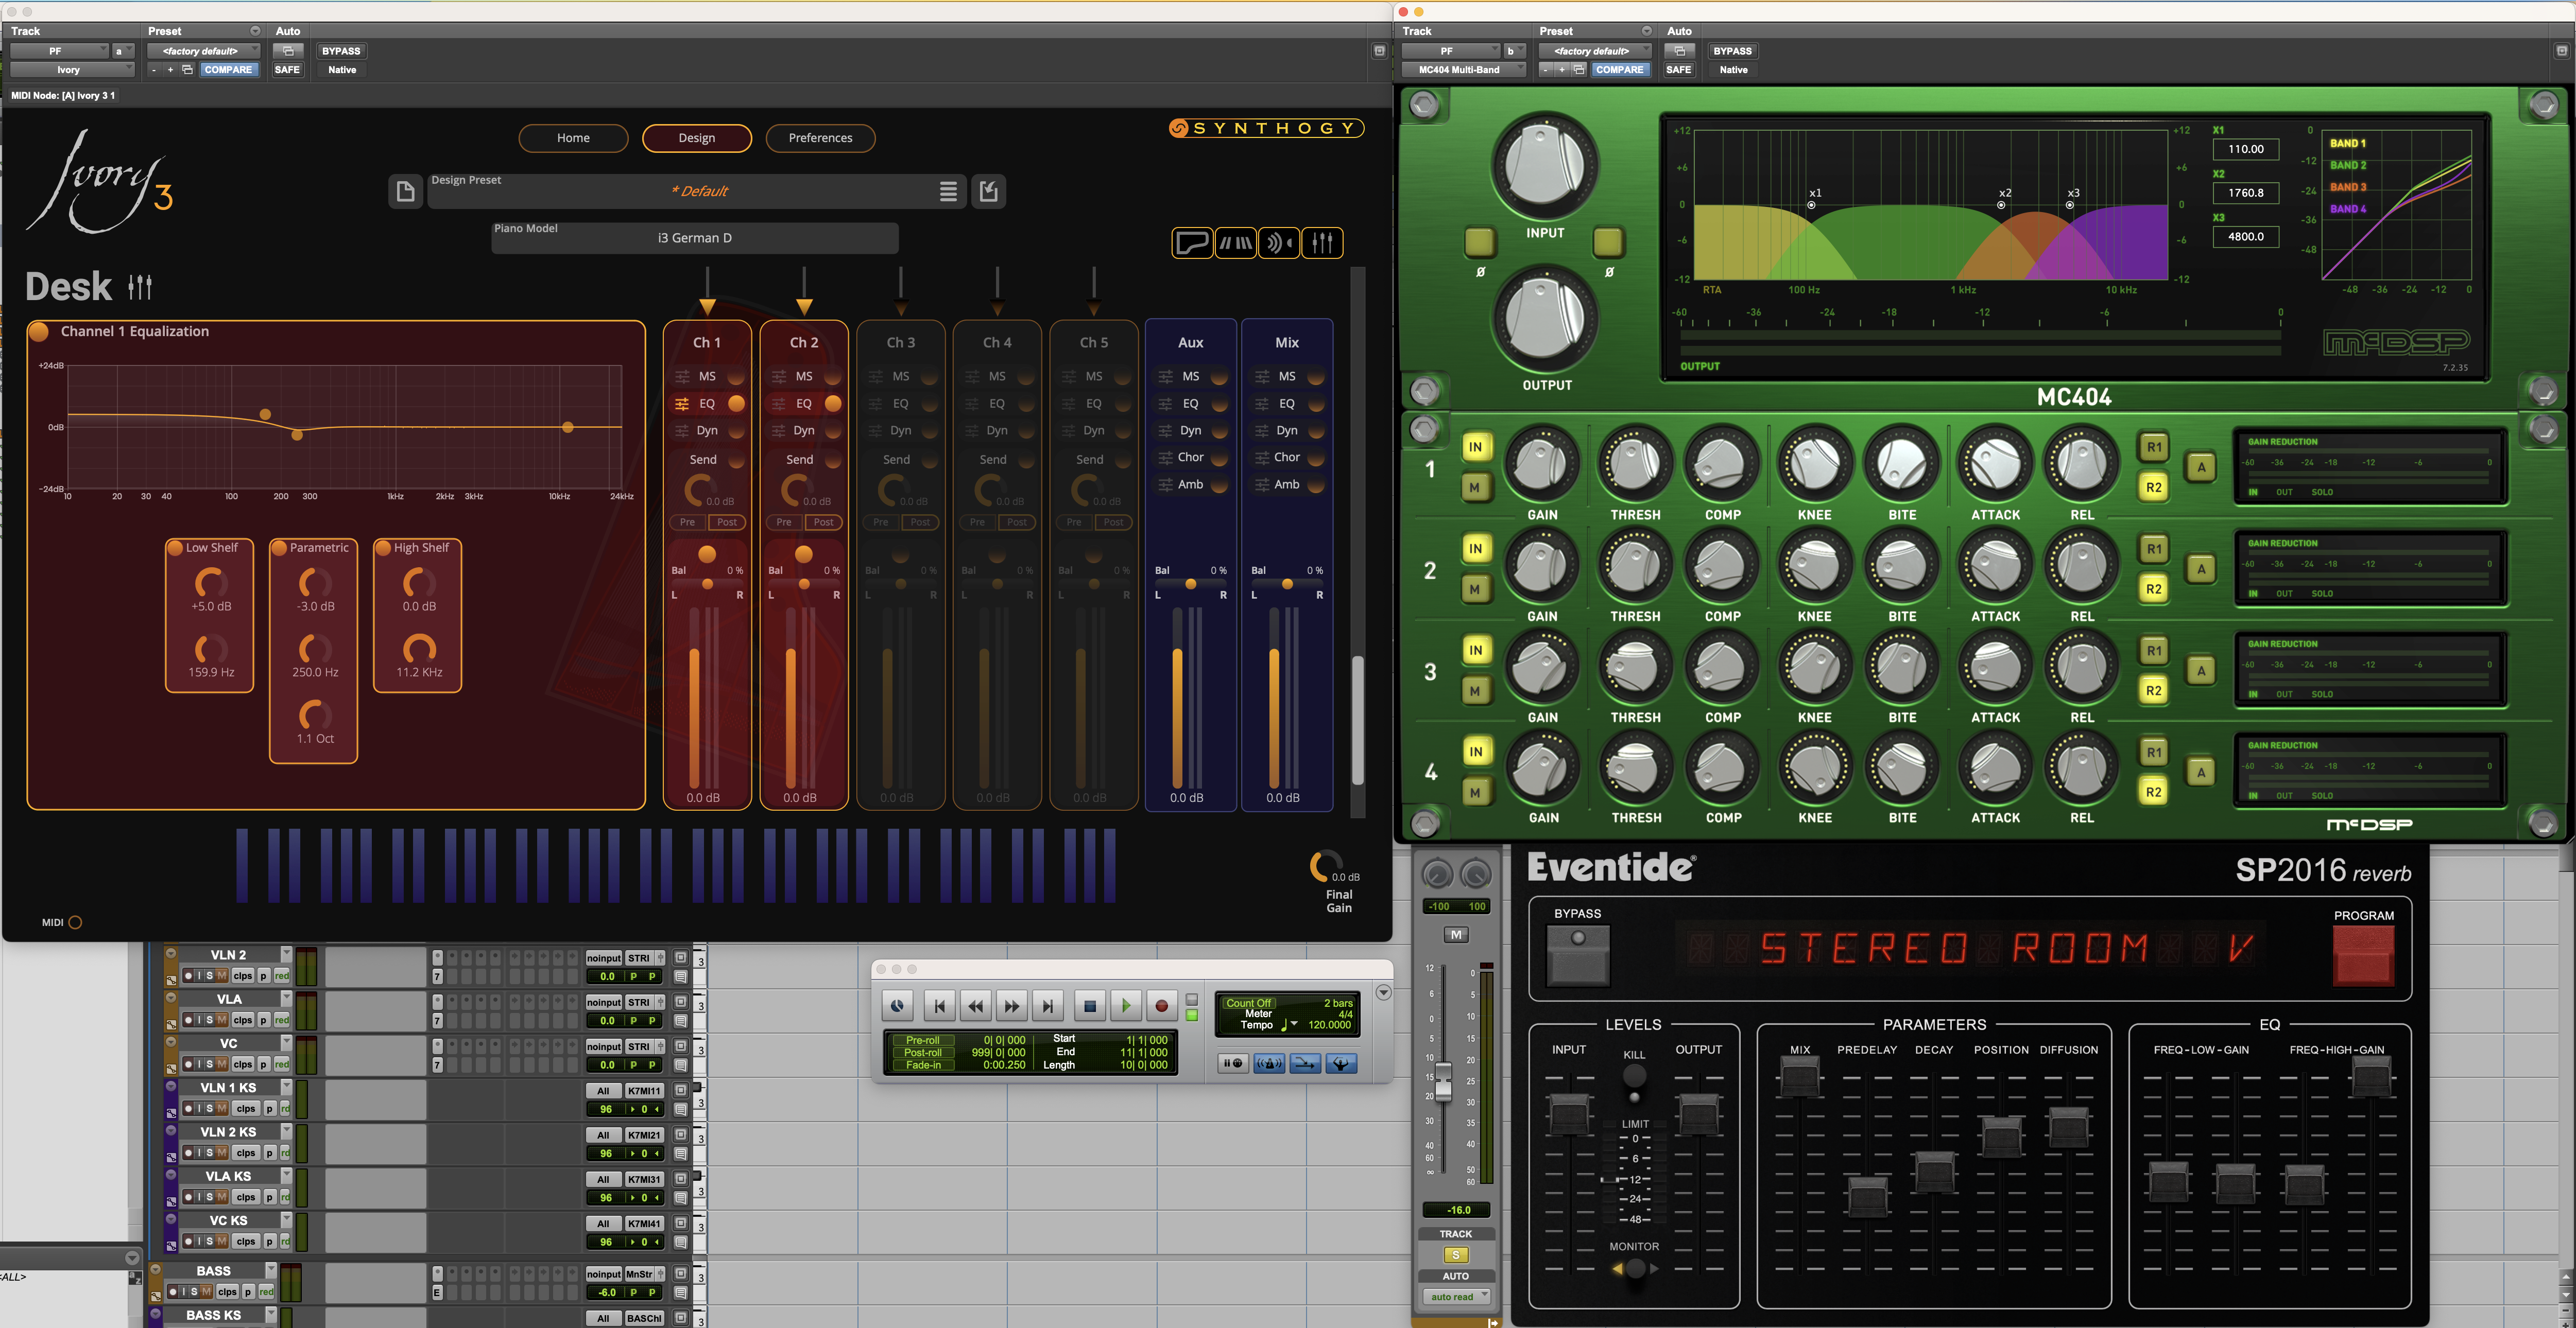Click the save design preset icon in Ivory

tap(988, 191)
